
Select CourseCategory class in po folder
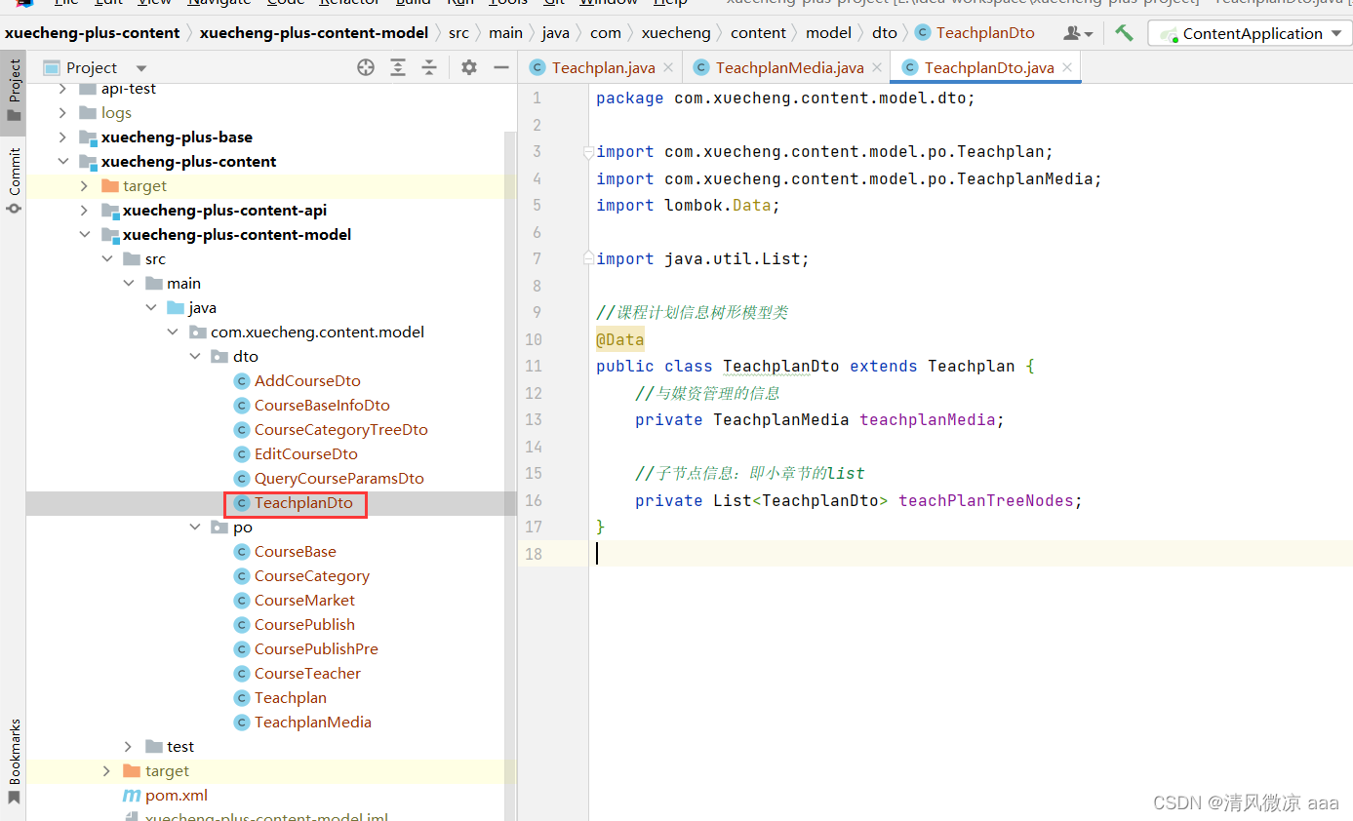tap(311, 575)
